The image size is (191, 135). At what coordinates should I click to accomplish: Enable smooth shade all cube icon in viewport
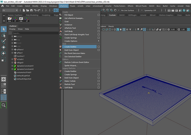tap(118, 29)
